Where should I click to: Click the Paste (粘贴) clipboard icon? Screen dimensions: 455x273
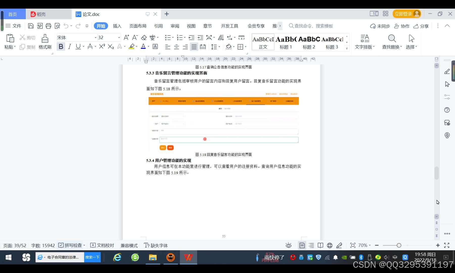10,38
